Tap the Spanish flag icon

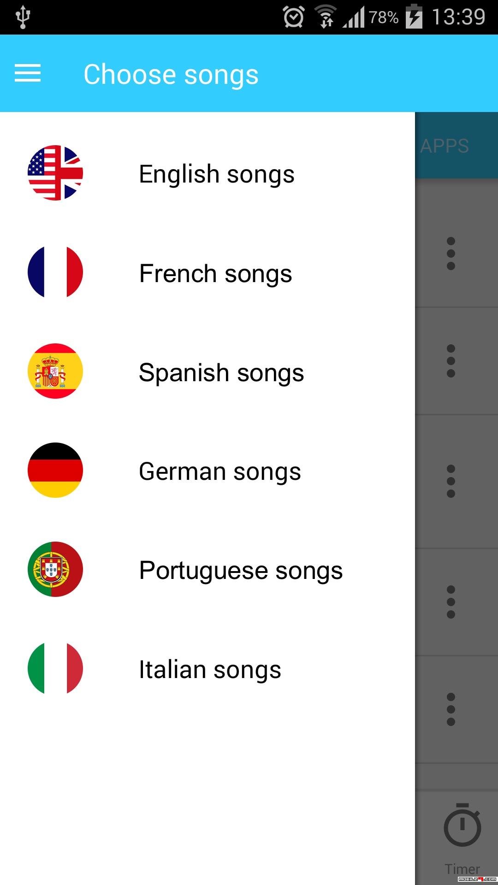55,371
